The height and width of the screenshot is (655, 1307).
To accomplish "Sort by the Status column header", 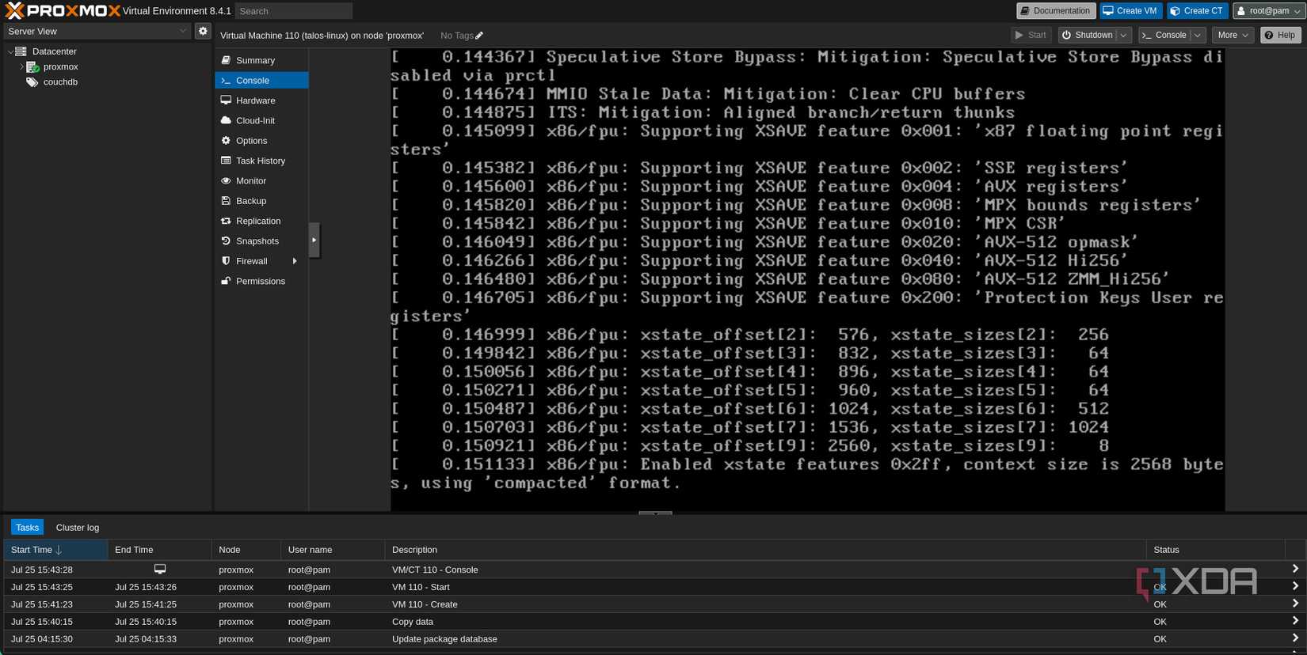I will coord(1215,550).
